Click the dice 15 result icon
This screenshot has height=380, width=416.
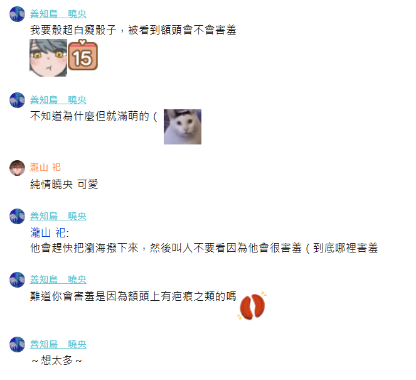[83, 55]
